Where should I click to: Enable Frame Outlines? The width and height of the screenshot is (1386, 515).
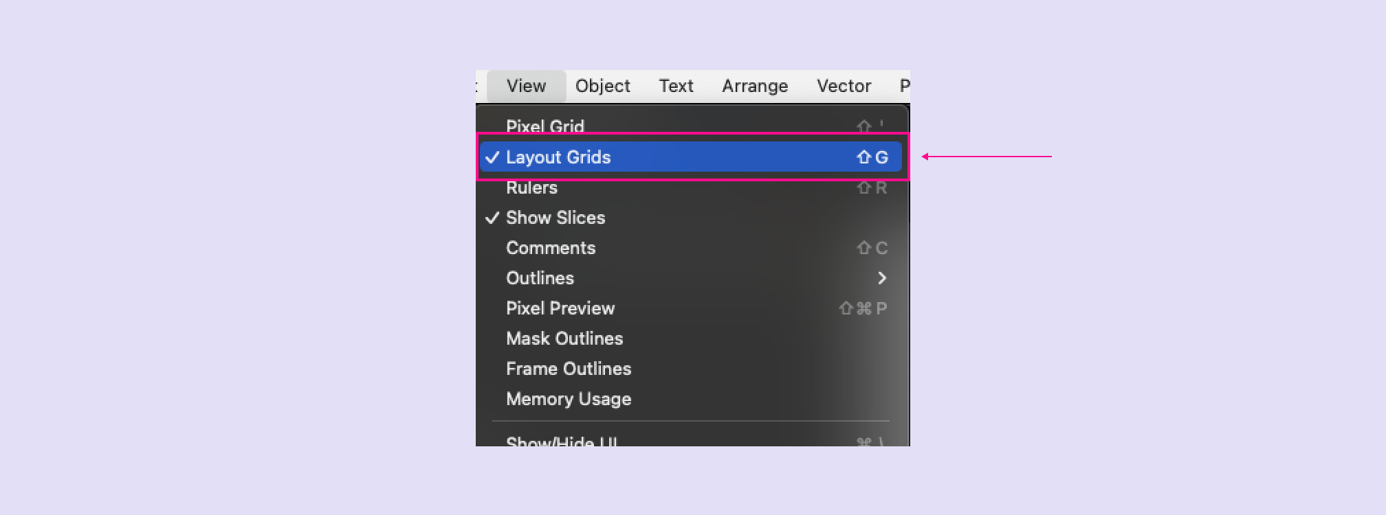(569, 368)
